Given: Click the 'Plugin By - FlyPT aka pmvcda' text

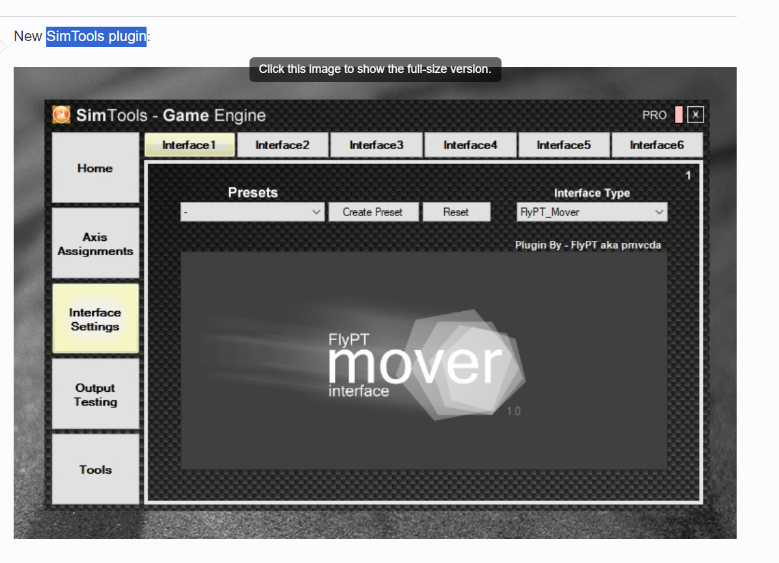Looking at the screenshot, I should tap(588, 245).
